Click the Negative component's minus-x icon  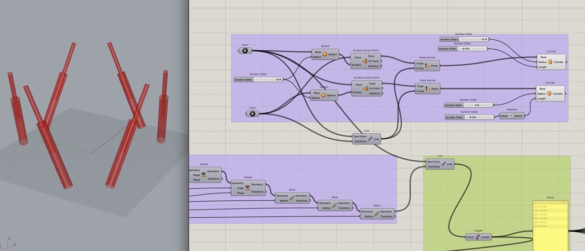point(511,116)
